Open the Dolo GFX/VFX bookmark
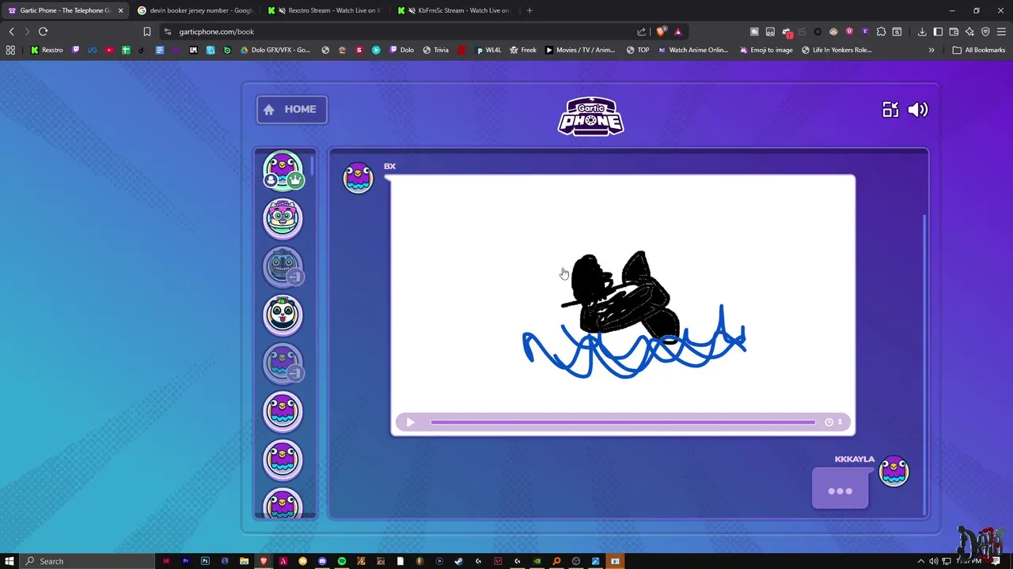This screenshot has width=1013, height=569. coord(275,50)
